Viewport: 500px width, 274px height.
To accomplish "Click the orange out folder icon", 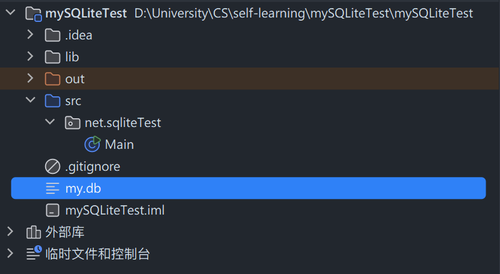I will point(53,79).
